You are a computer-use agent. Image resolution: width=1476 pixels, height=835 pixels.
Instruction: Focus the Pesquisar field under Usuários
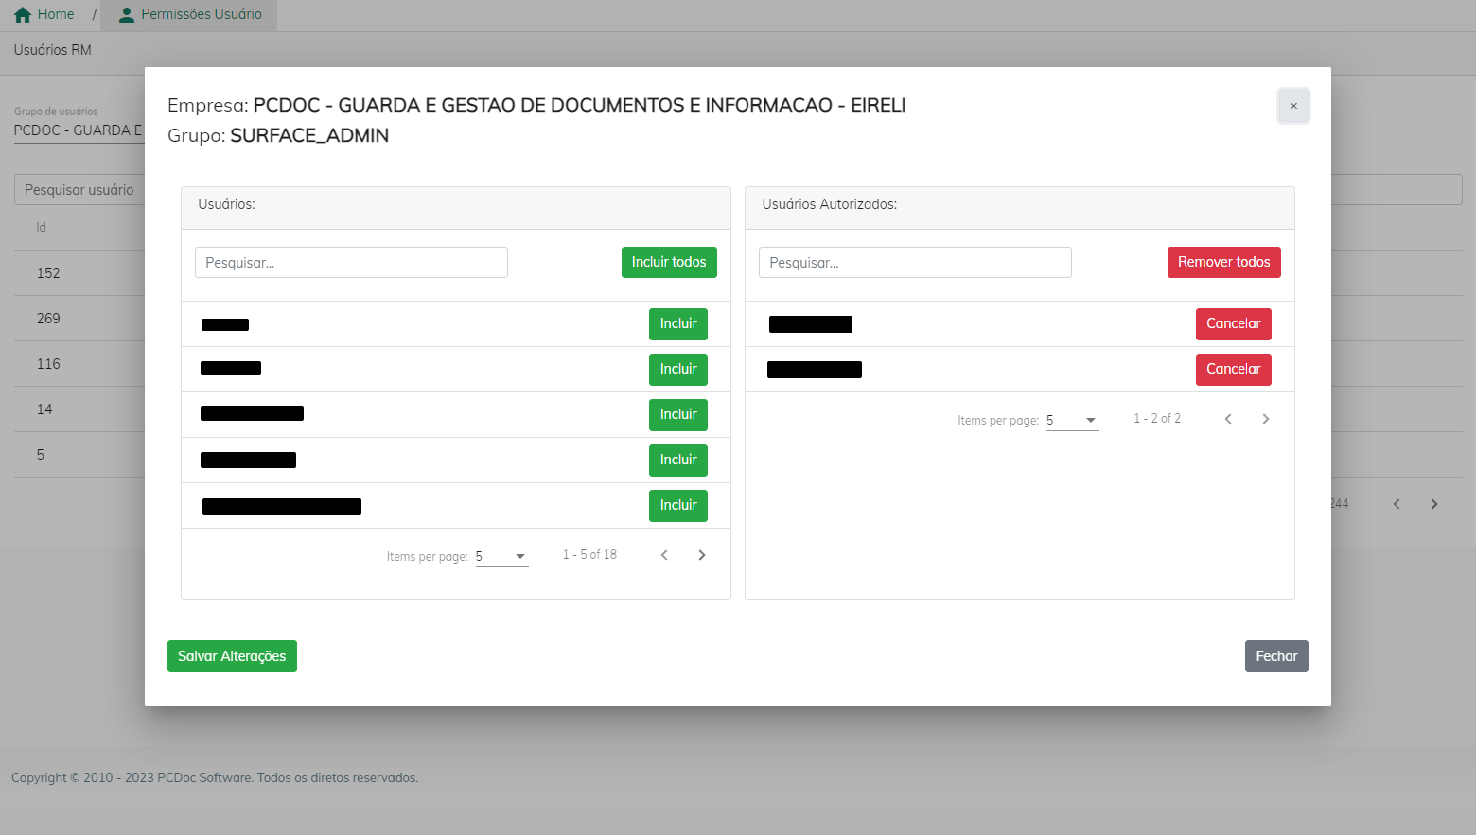click(351, 263)
